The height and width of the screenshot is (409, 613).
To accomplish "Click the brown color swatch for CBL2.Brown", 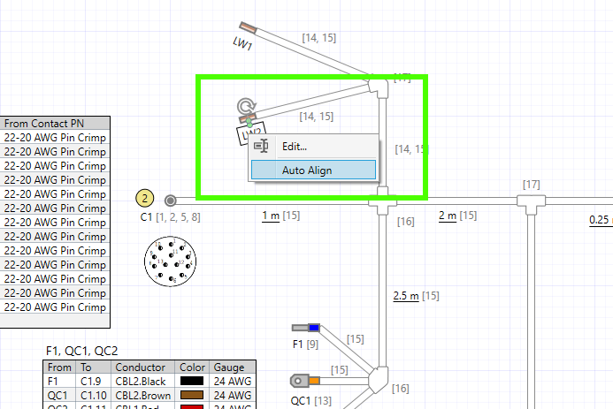I will click(x=192, y=395).
